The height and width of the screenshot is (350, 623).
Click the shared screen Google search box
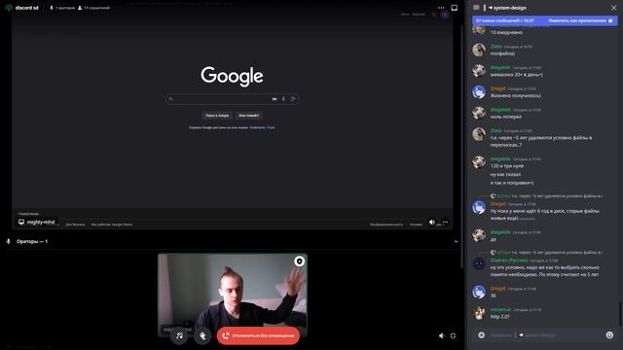click(x=232, y=99)
